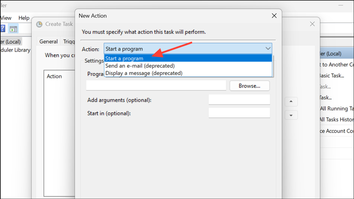Screen dimensions: 354x199
Task: Click the Start in (optional) field
Action: (x=239, y=113)
